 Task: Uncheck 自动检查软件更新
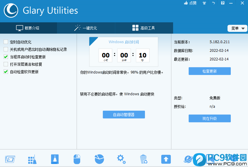click(6, 72)
